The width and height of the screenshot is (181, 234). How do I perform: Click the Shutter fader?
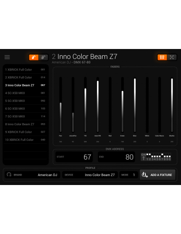point(172,105)
